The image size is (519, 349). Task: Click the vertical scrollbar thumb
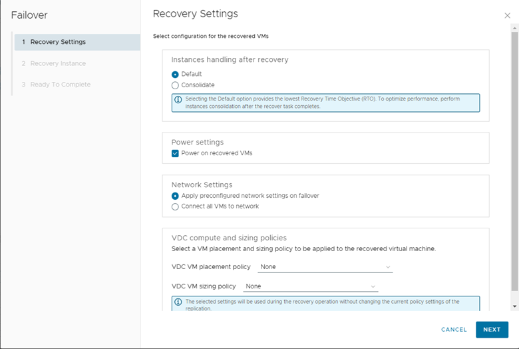click(514, 160)
